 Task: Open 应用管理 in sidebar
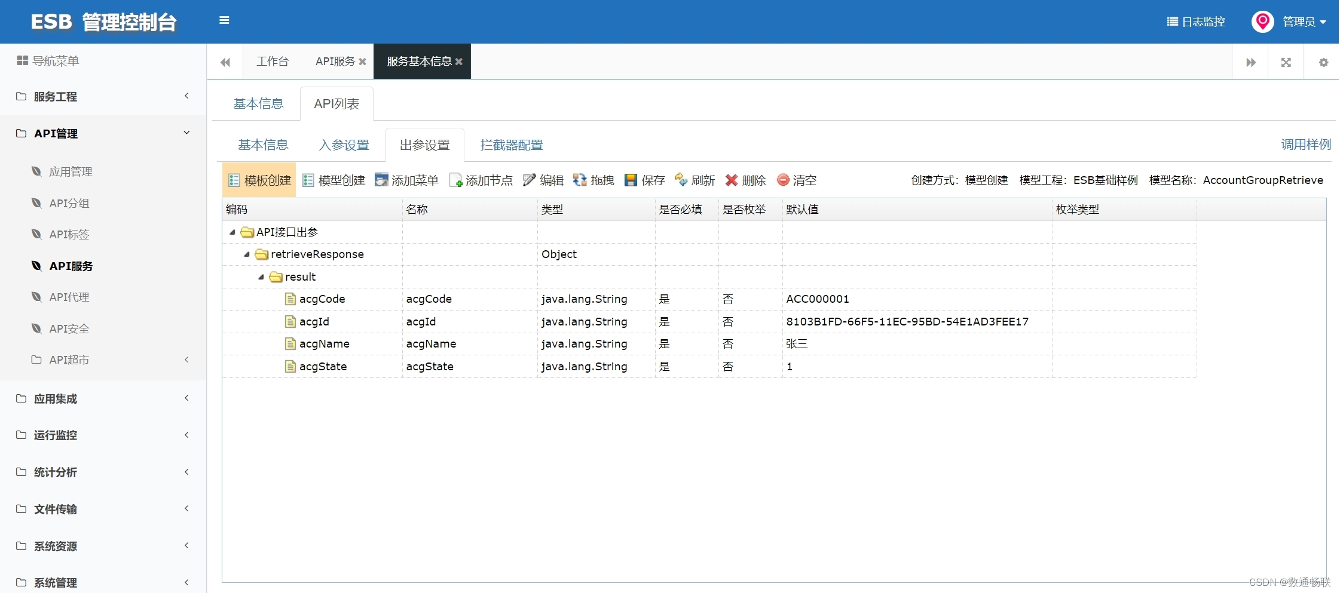[x=71, y=172]
